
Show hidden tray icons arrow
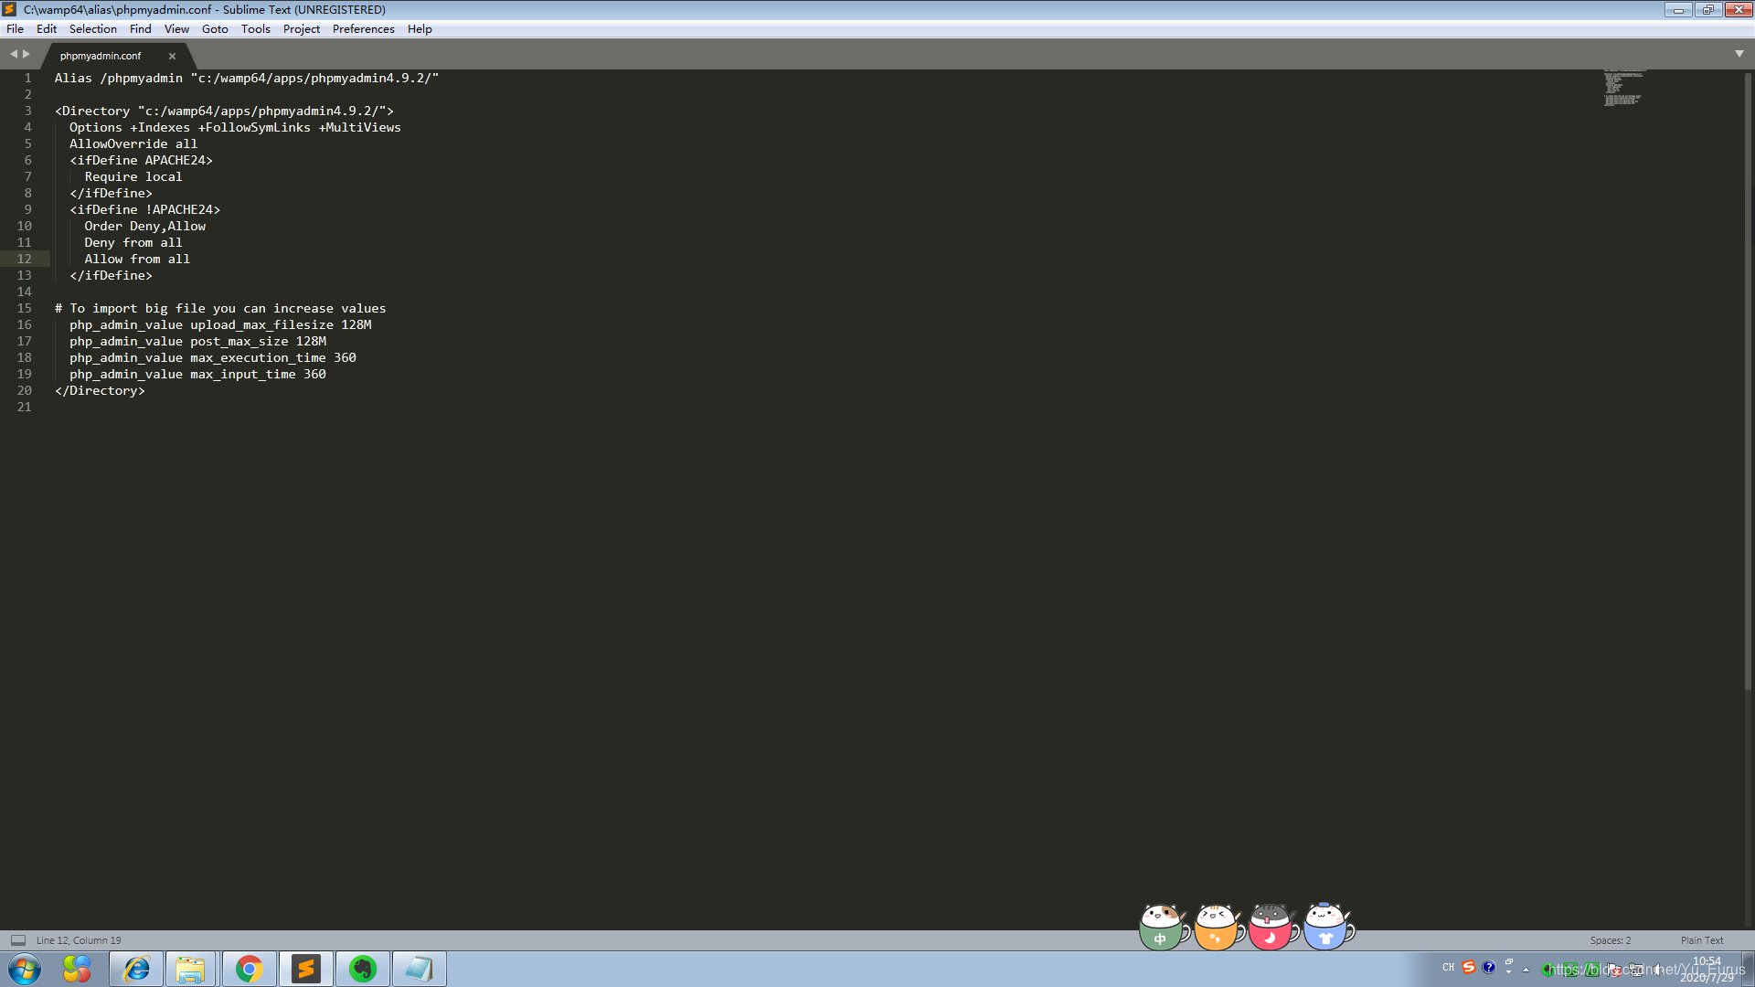pyautogui.click(x=1526, y=970)
